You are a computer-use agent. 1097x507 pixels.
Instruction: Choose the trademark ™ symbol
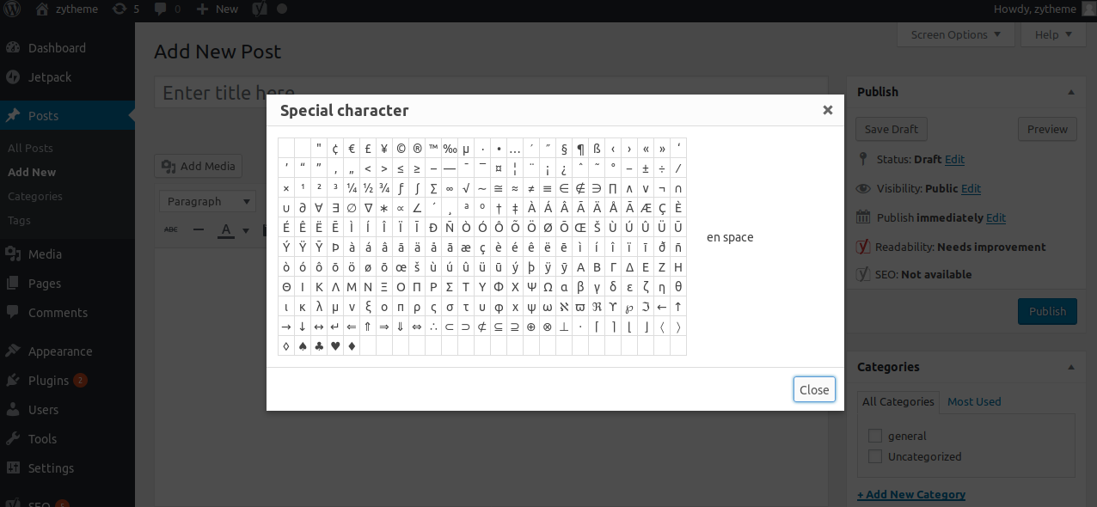pos(433,149)
